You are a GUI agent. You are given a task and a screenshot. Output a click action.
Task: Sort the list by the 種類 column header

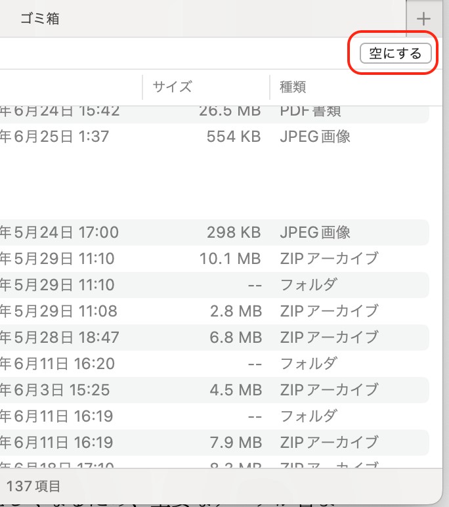(x=293, y=87)
